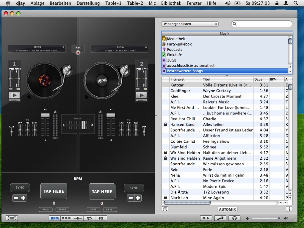Click the SYNC button for deck 2

[134, 188]
